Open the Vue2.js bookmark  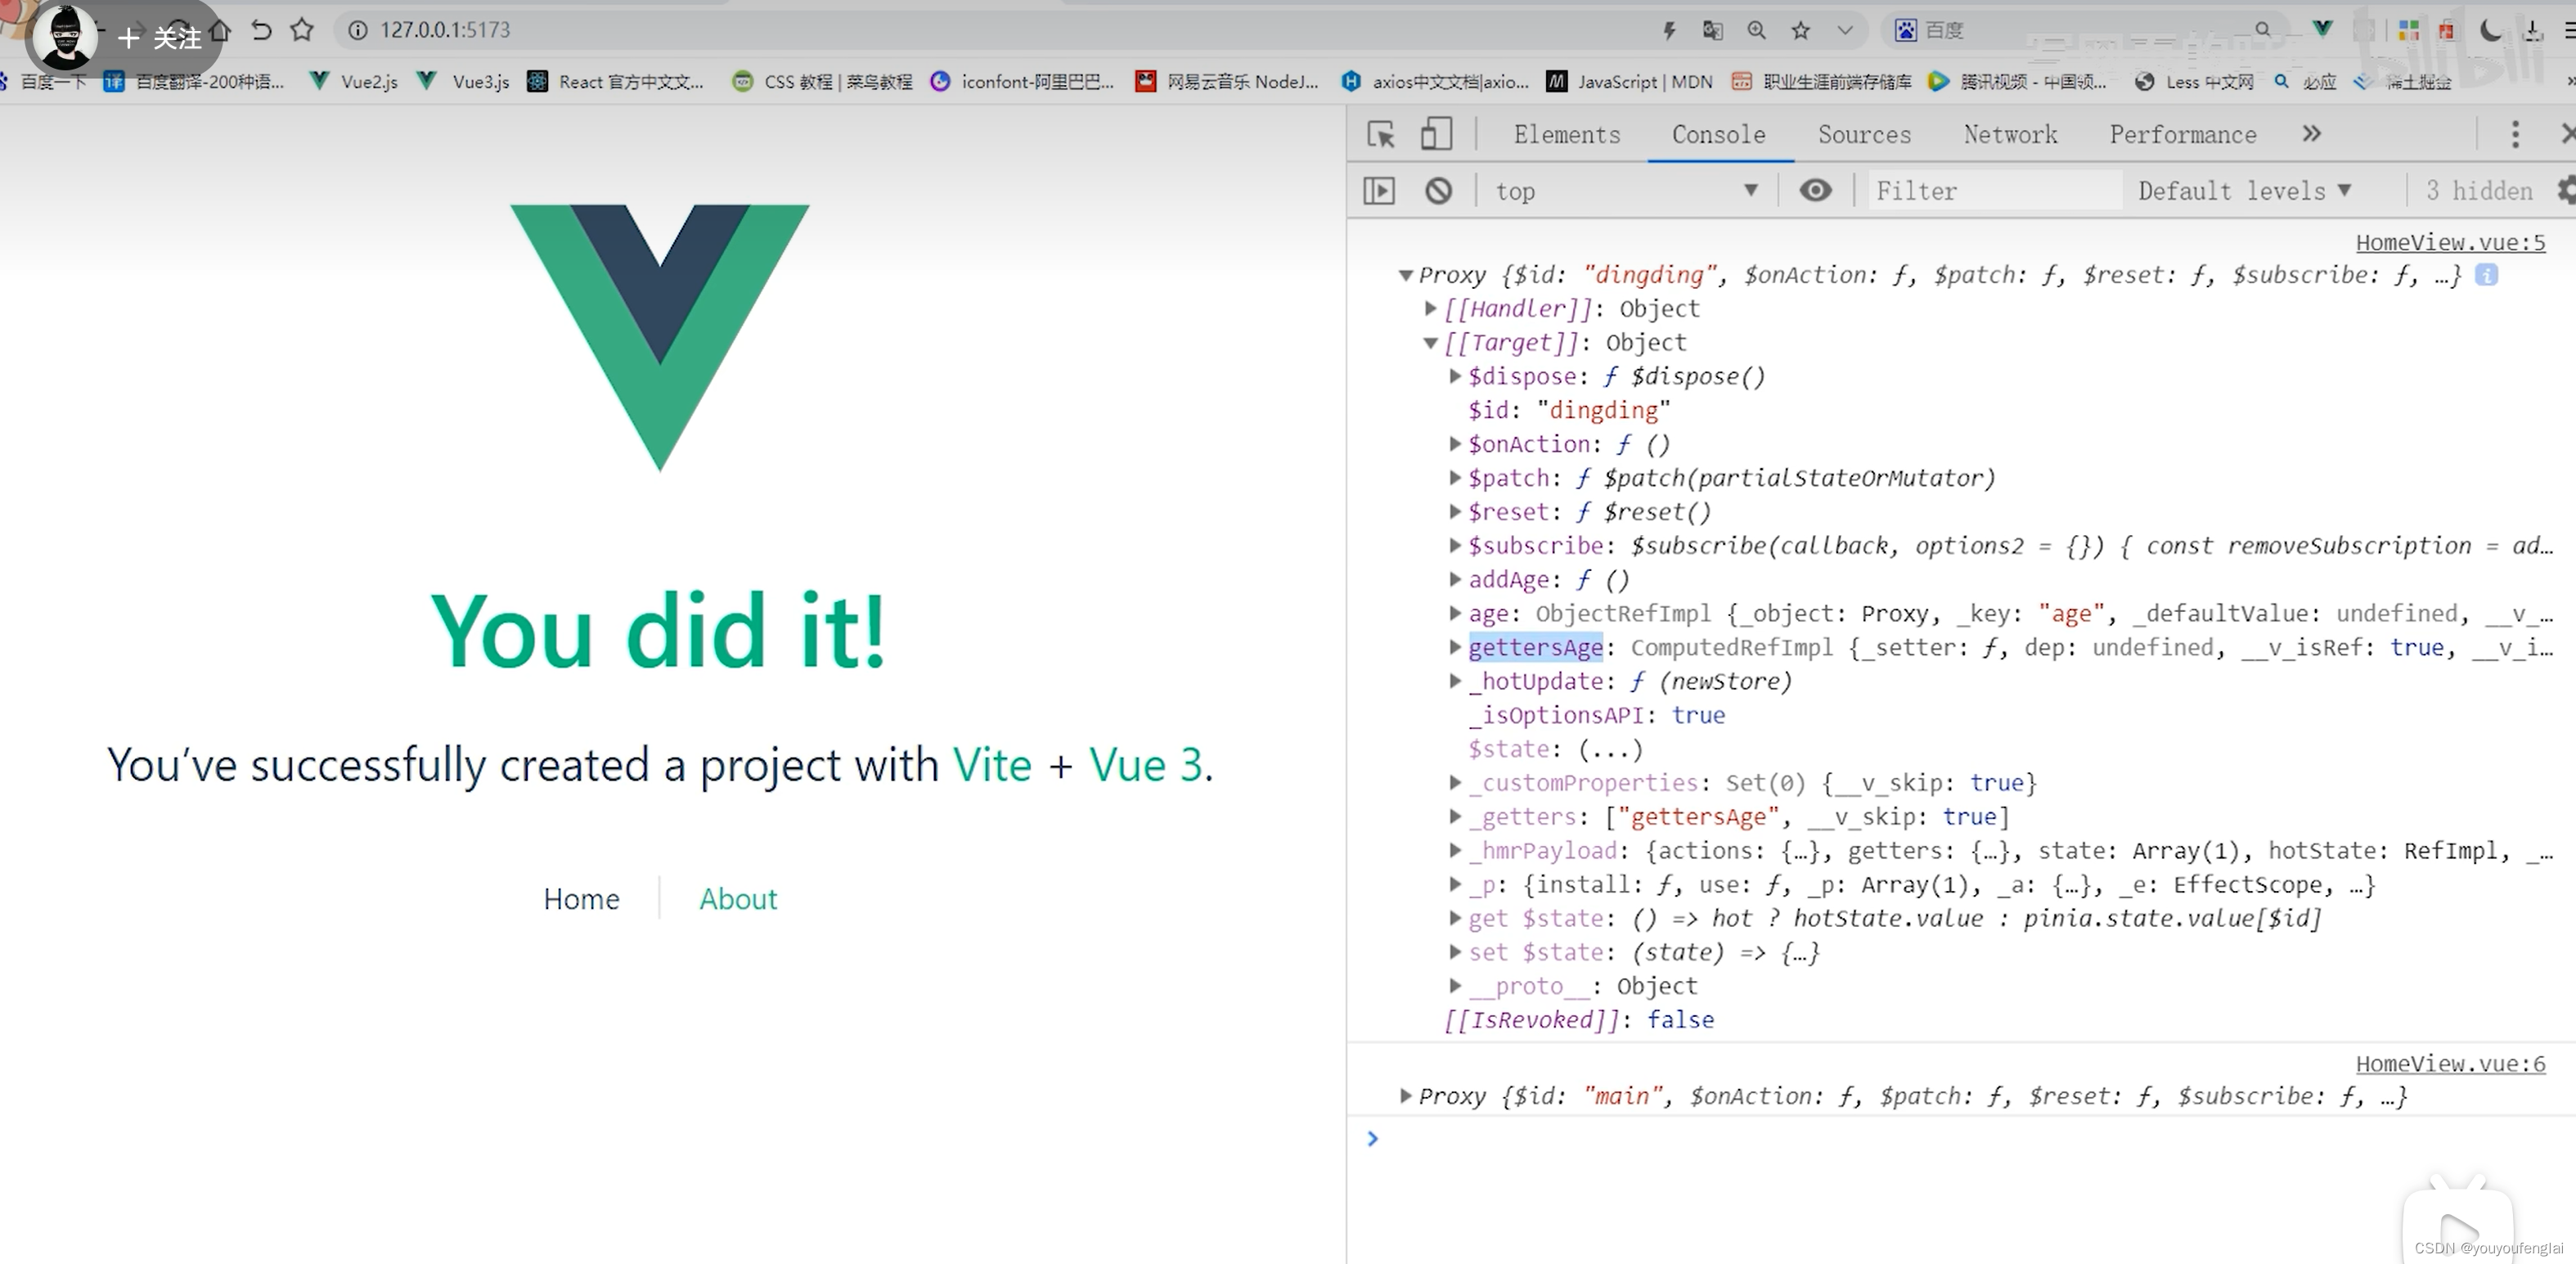(353, 81)
